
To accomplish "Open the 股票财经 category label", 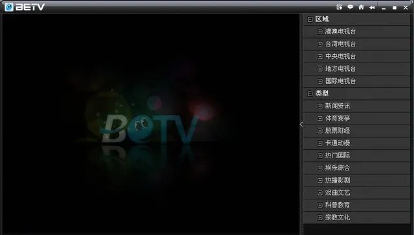I will click(338, 130).
